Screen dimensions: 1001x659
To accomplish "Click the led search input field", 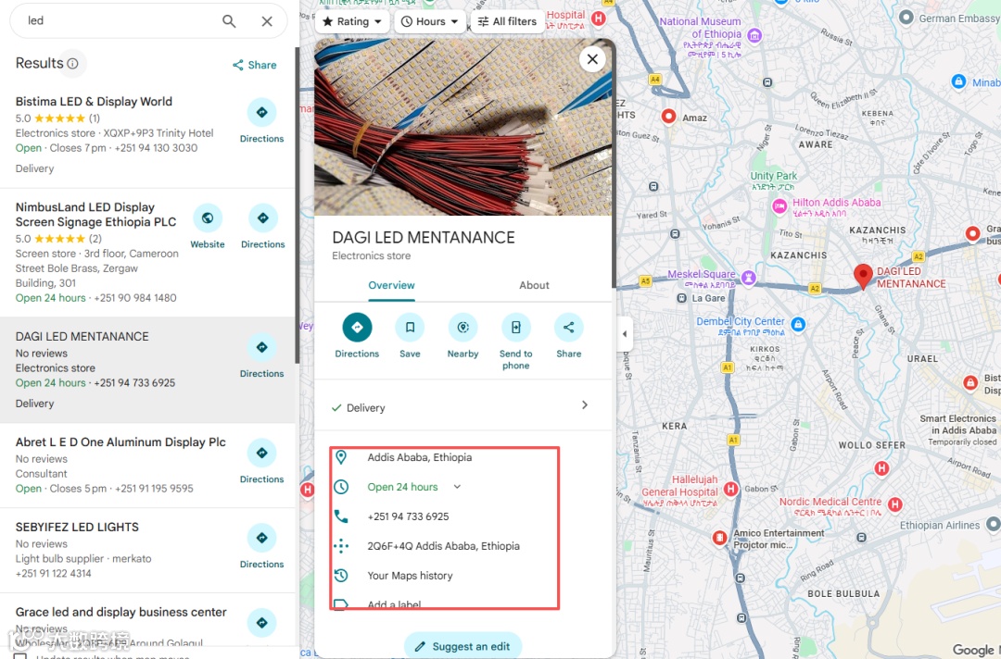I will coord(118,21).
